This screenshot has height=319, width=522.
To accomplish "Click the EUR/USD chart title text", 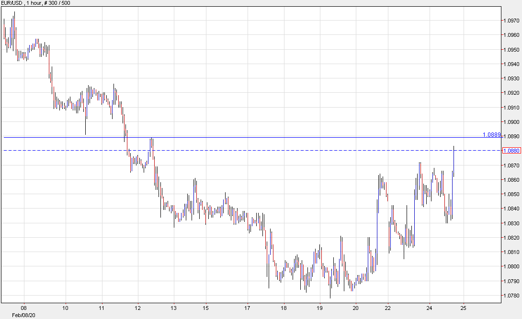I will click(x=35, y=3).
